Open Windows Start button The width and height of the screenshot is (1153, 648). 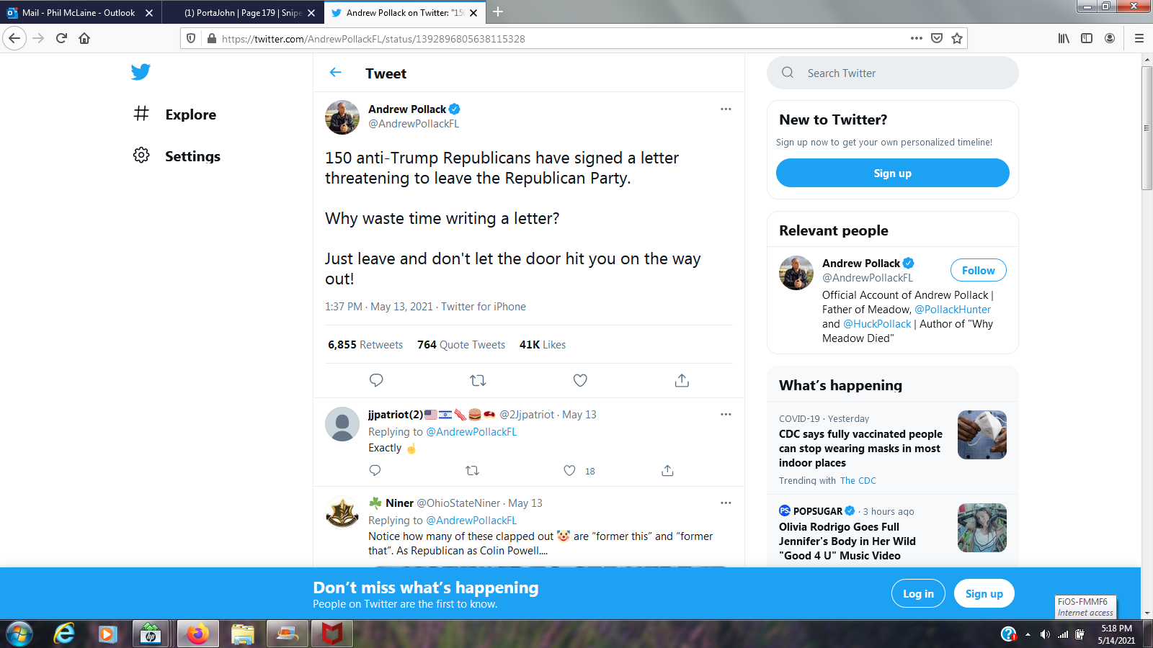point(19,634)
